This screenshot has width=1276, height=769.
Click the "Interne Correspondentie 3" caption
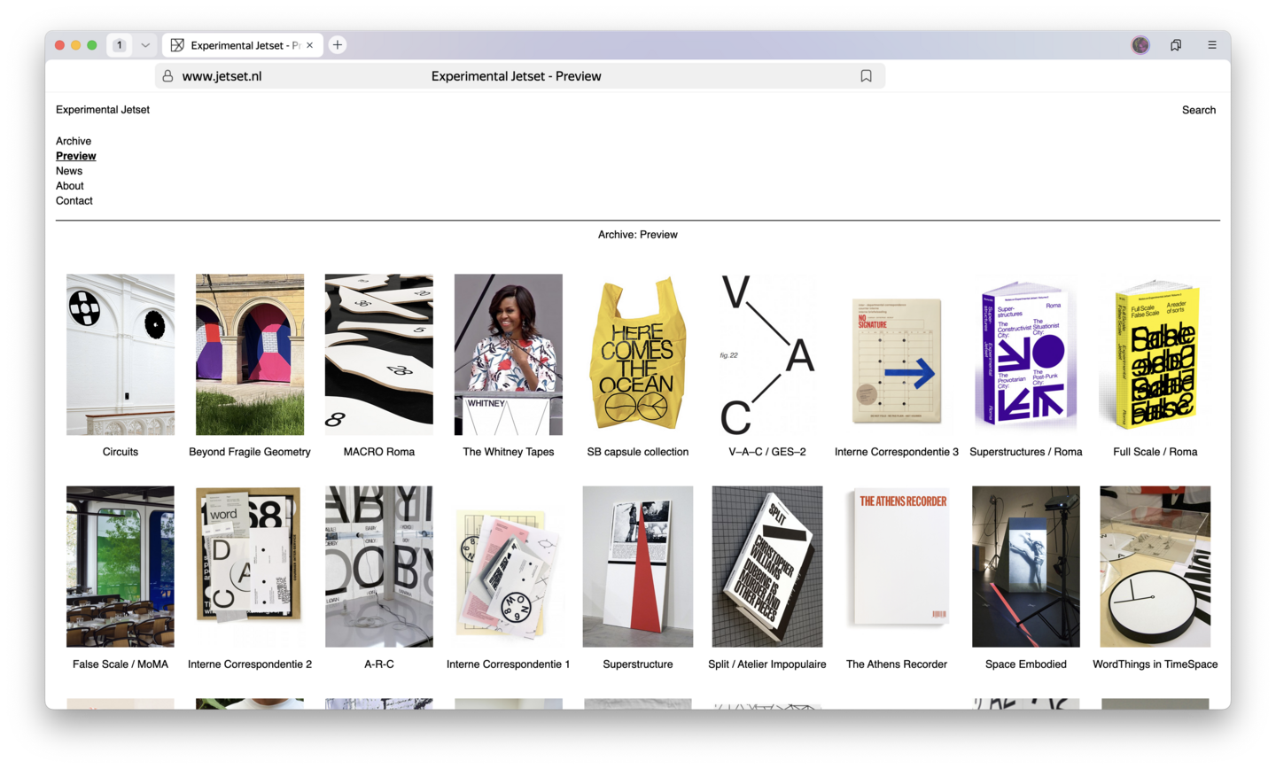pyautogui.click(x=897, y=452)
